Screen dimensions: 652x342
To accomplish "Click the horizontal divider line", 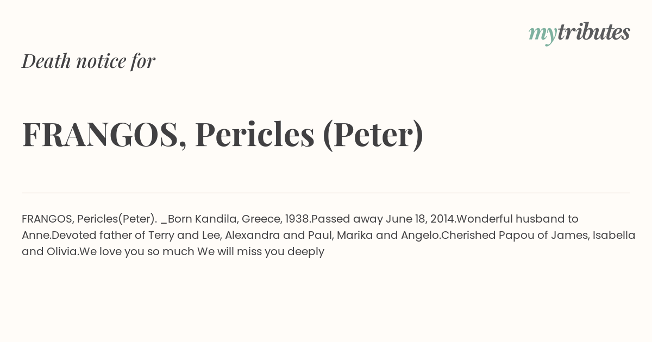I will click(x=326, y=193).
